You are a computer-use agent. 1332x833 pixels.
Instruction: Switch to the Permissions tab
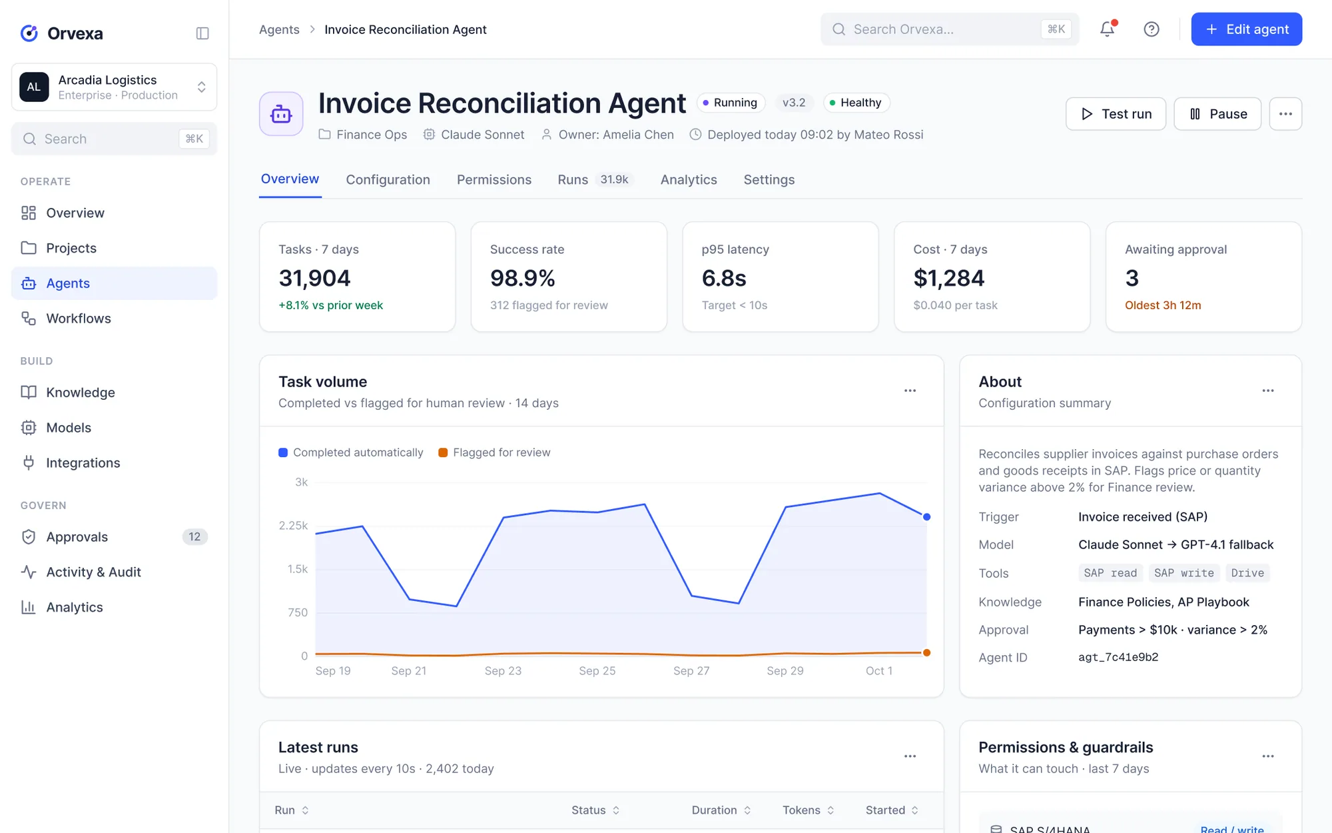494,180
